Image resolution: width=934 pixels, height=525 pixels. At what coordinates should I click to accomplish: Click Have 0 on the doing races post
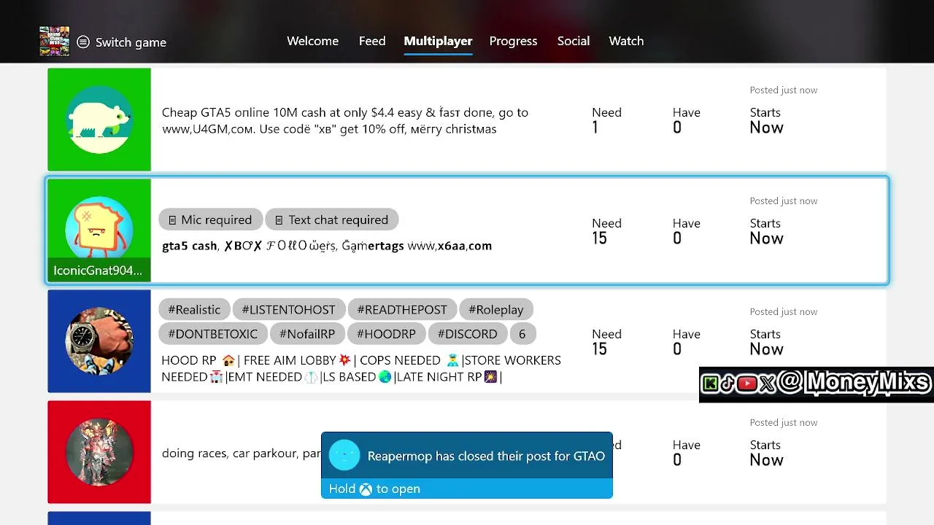tap(686, 452)
